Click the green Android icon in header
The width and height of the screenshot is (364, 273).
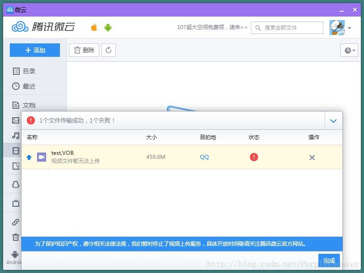[108, 28]
